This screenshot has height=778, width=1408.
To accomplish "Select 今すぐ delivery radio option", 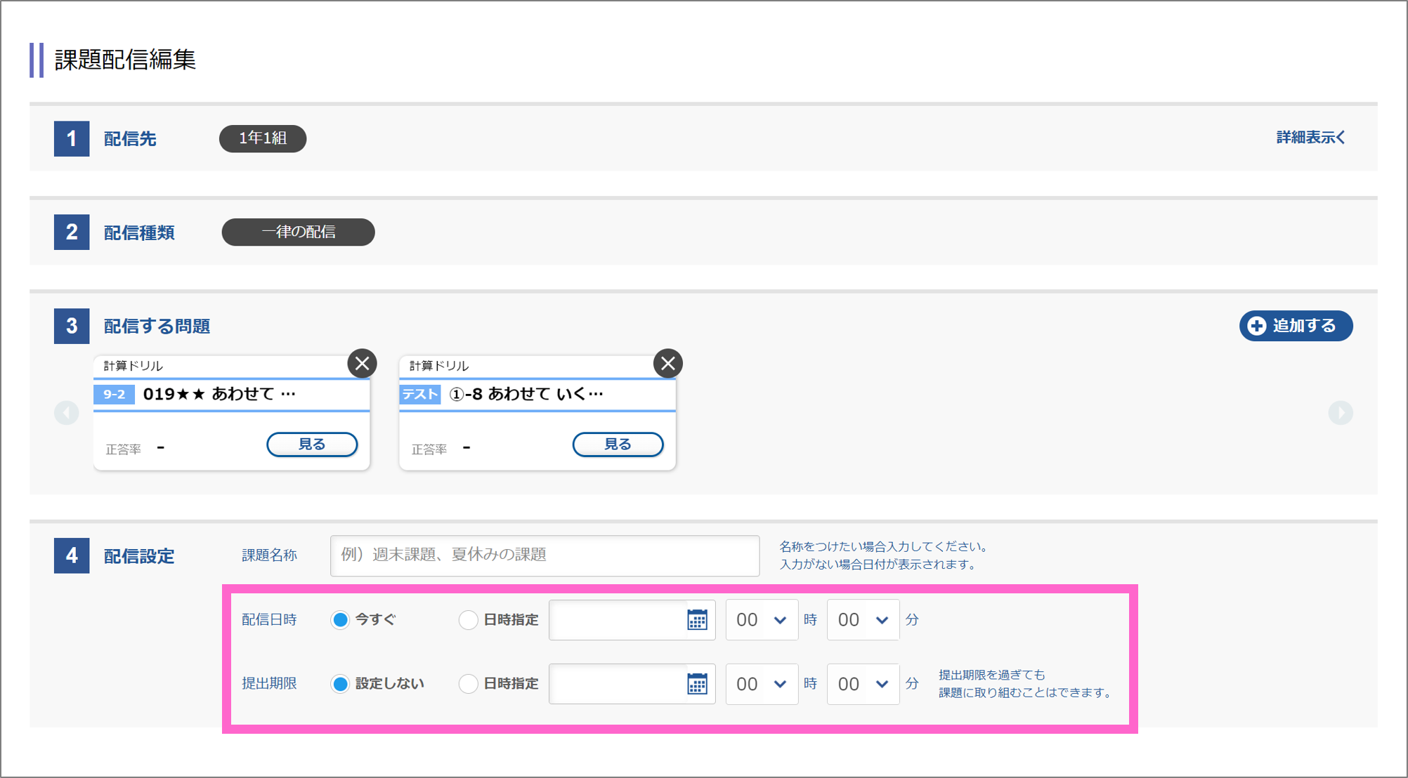I will click(x=340, y=620).
